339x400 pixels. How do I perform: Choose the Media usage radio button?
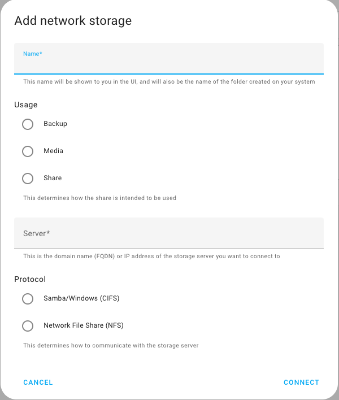(x=28, y=151)
